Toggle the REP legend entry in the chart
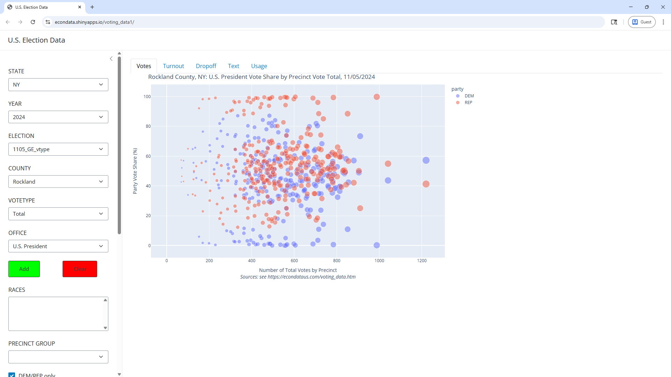Image resolution: width=671 pixels, height=377 pixels. [468, 103]
